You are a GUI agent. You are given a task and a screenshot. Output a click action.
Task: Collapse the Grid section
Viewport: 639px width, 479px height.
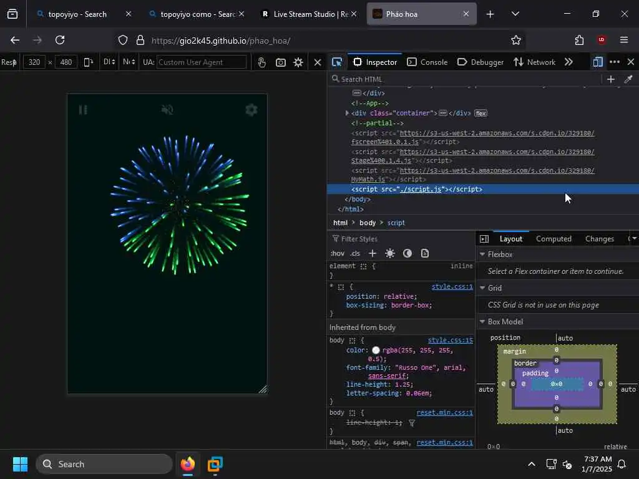click(482, 288)
